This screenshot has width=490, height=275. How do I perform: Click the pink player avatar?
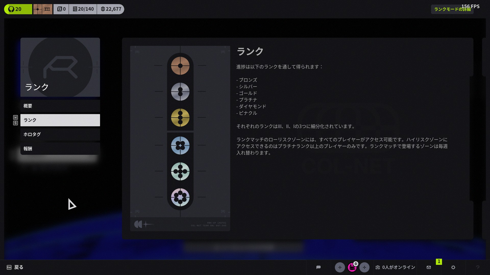pos(352,267)
